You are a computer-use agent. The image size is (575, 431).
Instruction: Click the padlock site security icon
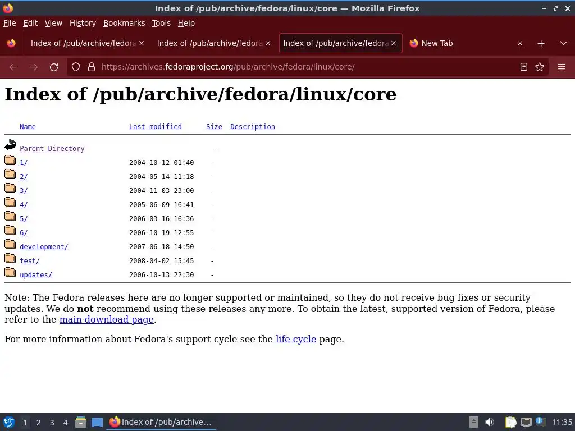coord(92,67)
